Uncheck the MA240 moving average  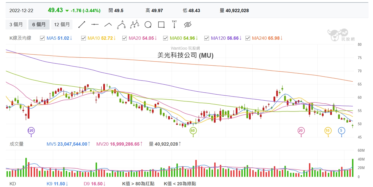(x=248, y=38)
